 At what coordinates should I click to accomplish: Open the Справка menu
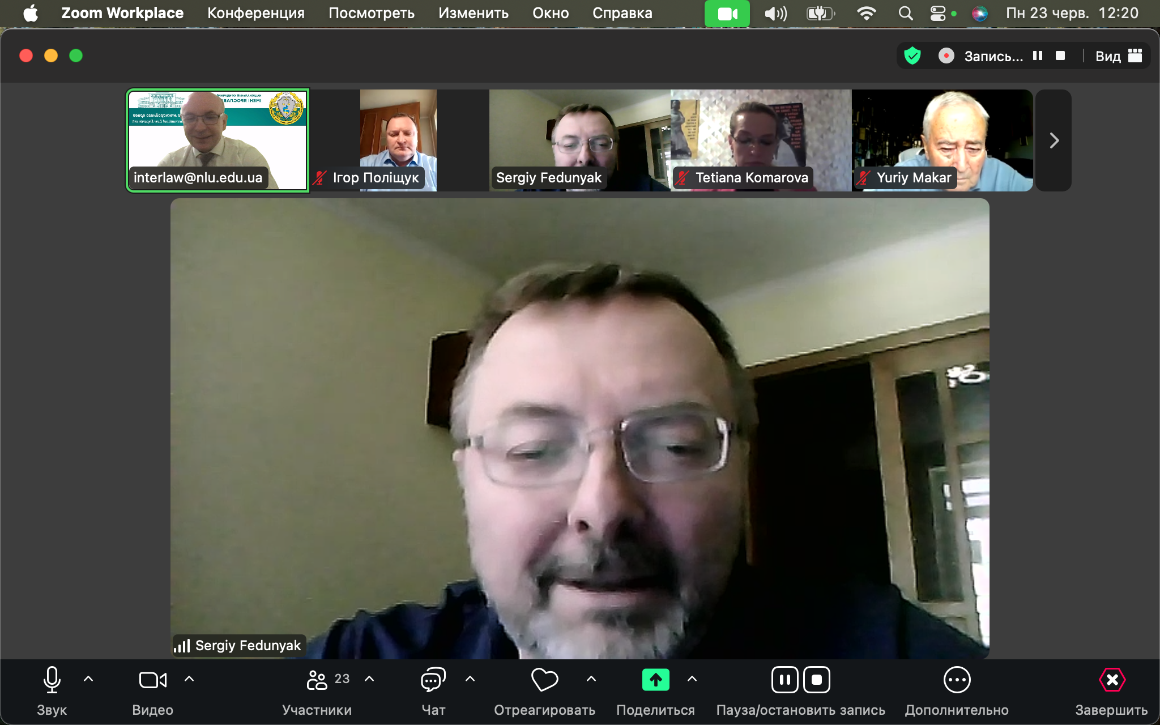point(622,13)
